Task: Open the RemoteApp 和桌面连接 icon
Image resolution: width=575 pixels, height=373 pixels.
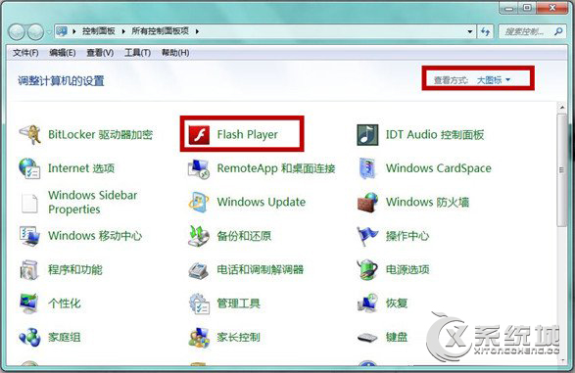Action: tap(199, 168)
